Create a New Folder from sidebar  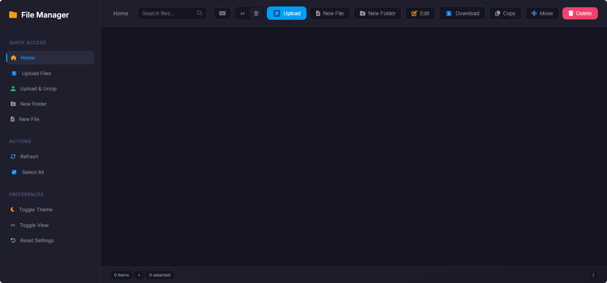(50, 104)
